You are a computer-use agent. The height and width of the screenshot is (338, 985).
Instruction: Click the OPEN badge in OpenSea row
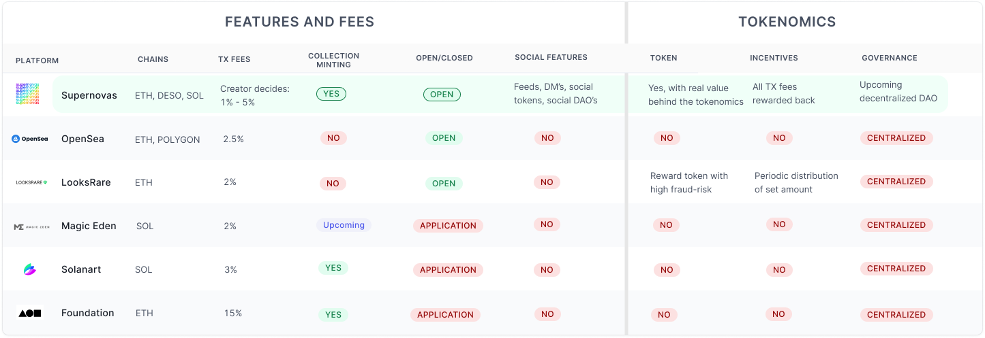coord(444,138)
